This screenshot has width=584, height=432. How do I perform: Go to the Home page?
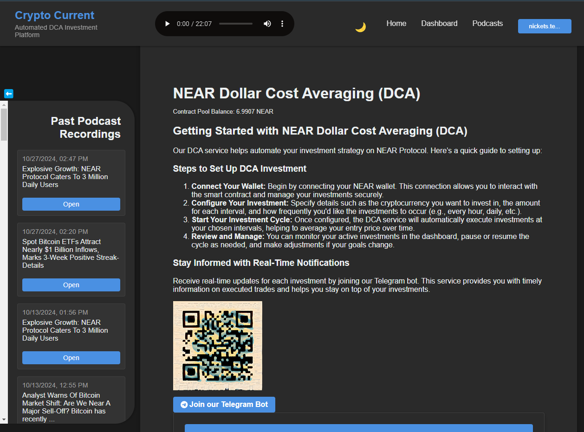(396, 24)
